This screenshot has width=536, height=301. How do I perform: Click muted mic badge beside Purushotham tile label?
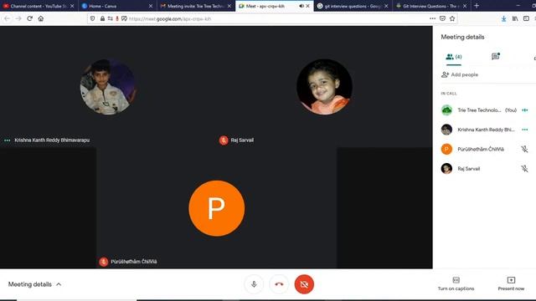click(104, 262)
